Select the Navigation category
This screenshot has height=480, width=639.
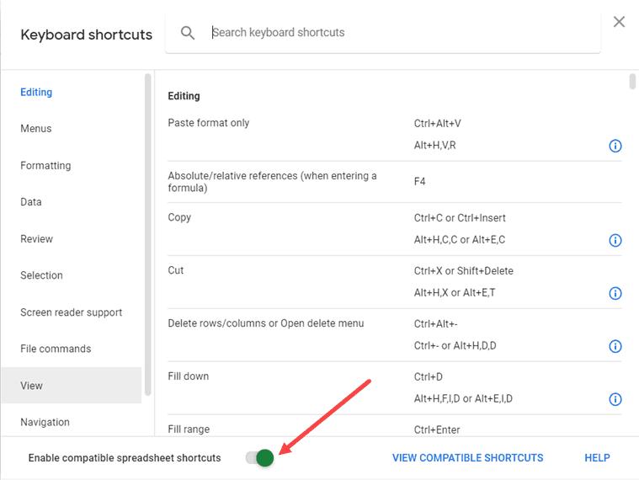click(x=45, y=422)
